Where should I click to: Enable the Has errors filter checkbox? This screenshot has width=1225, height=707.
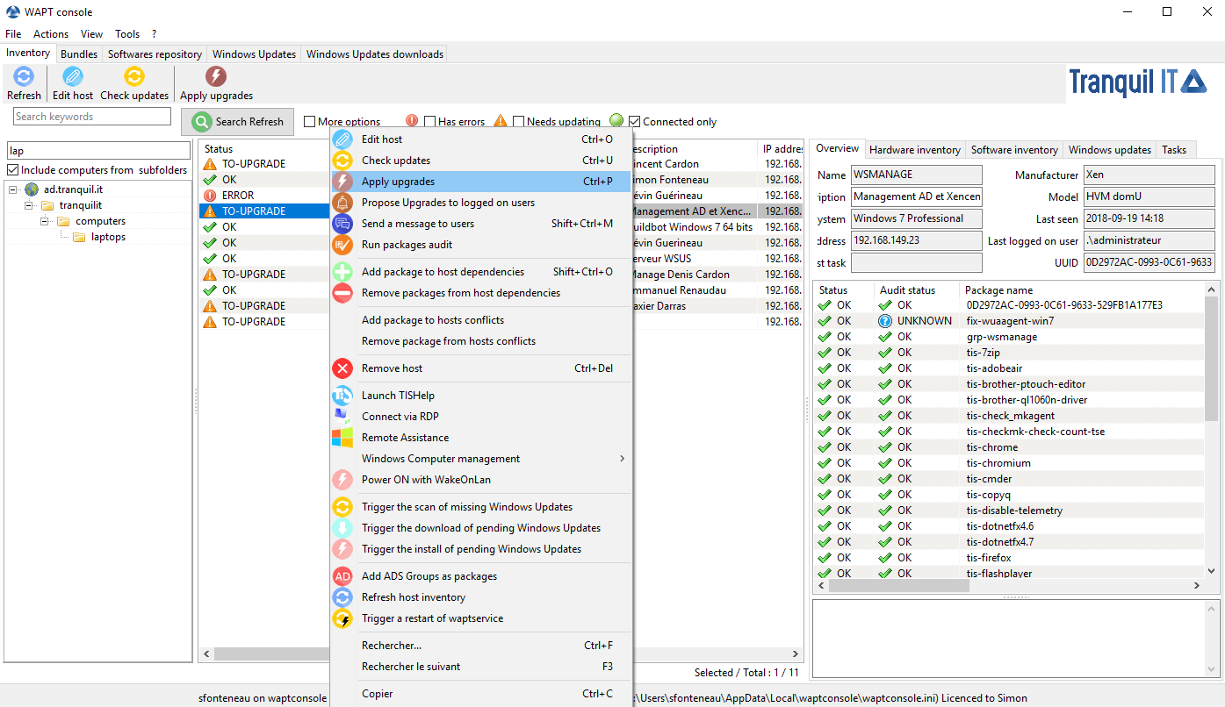430,122
